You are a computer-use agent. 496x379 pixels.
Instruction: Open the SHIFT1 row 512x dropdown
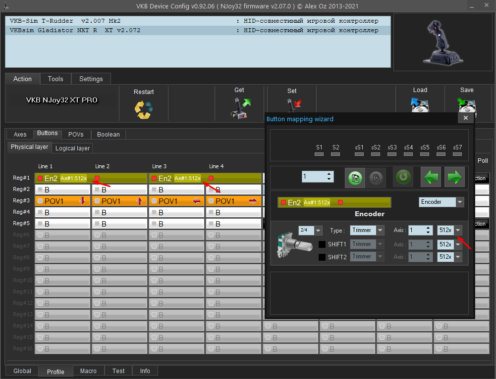(x=458, y=244)
